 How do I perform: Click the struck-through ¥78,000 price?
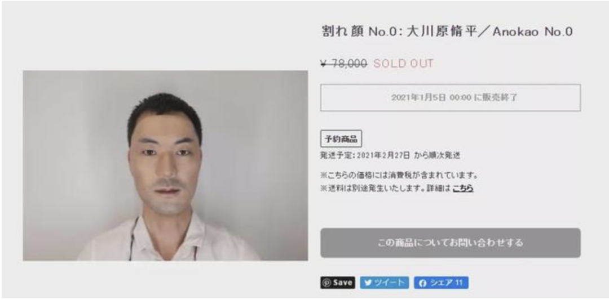344,64
